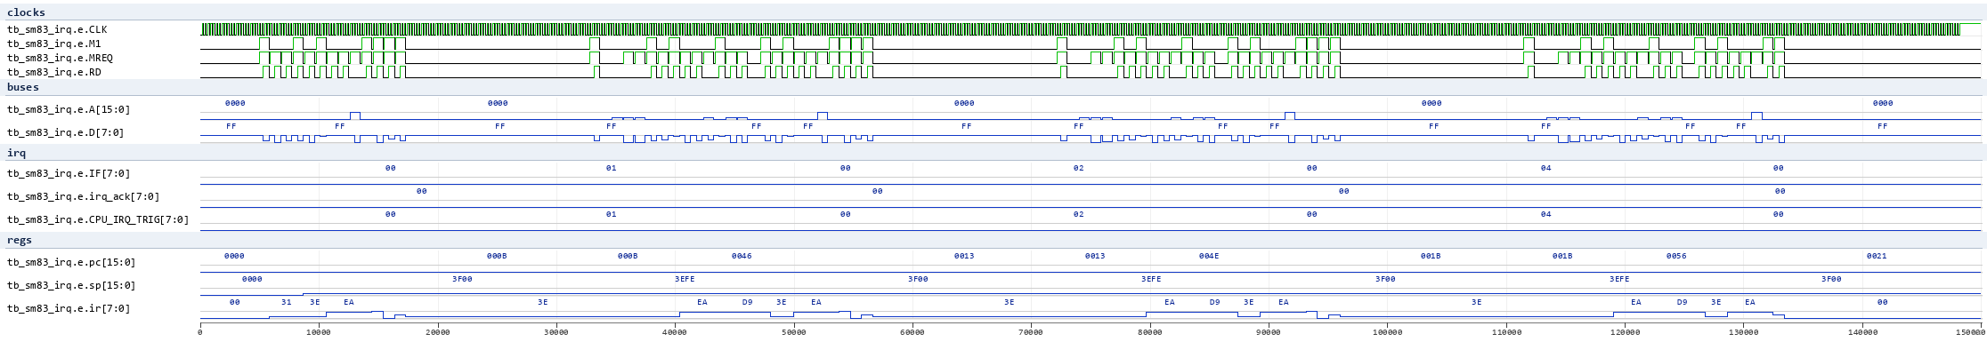The height and width of the screenshot is (342, 1987).
Task: Select the 60000 time marker
Action: 912,333
